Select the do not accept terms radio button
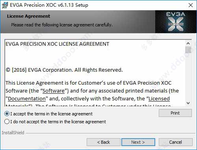This screenshot has height=150, width=197. [x=7, y=122]
